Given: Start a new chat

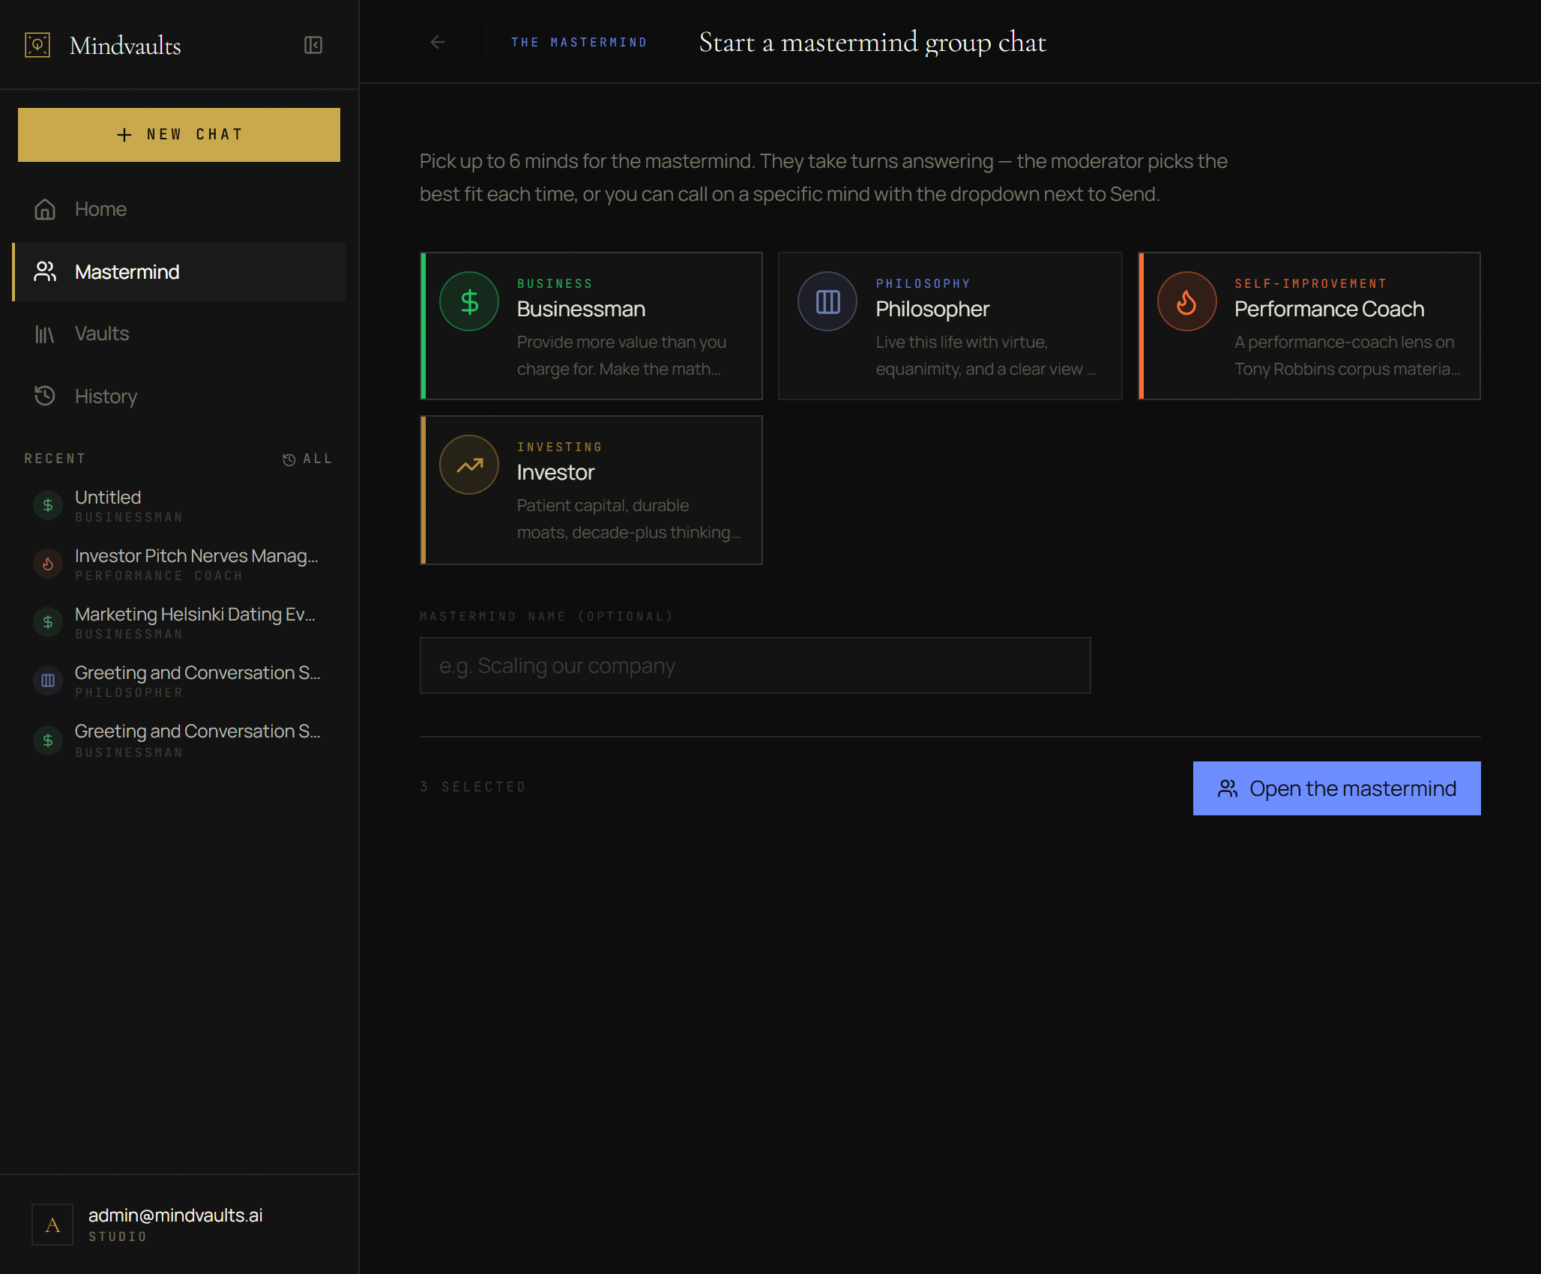Looking at the screenshot, I should pyautogui.click(x=179, y=135).
